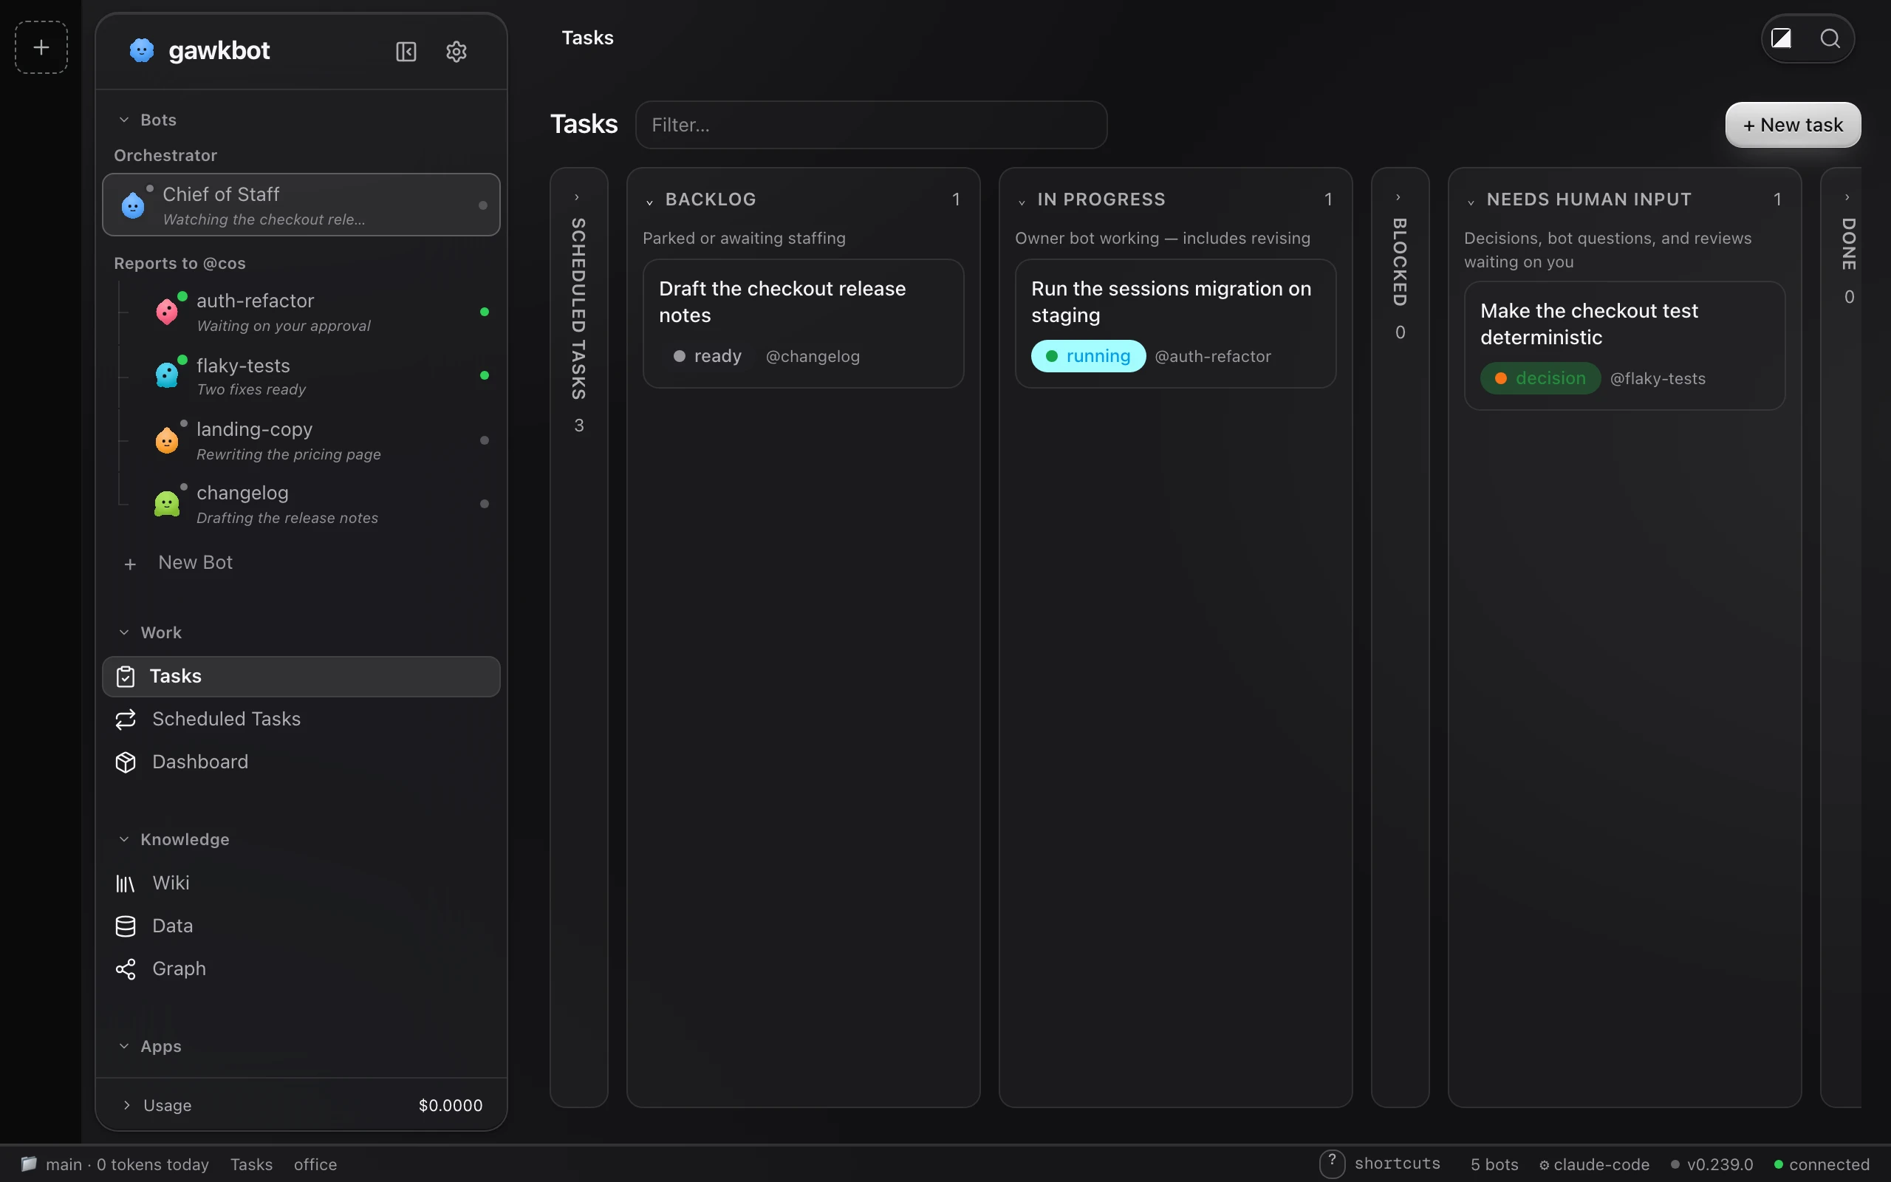Image resolution: width=1891 pixels, height=1182 pixels.
Task: Collapse the Apps section chevron
Action: tap(123, 1046)
